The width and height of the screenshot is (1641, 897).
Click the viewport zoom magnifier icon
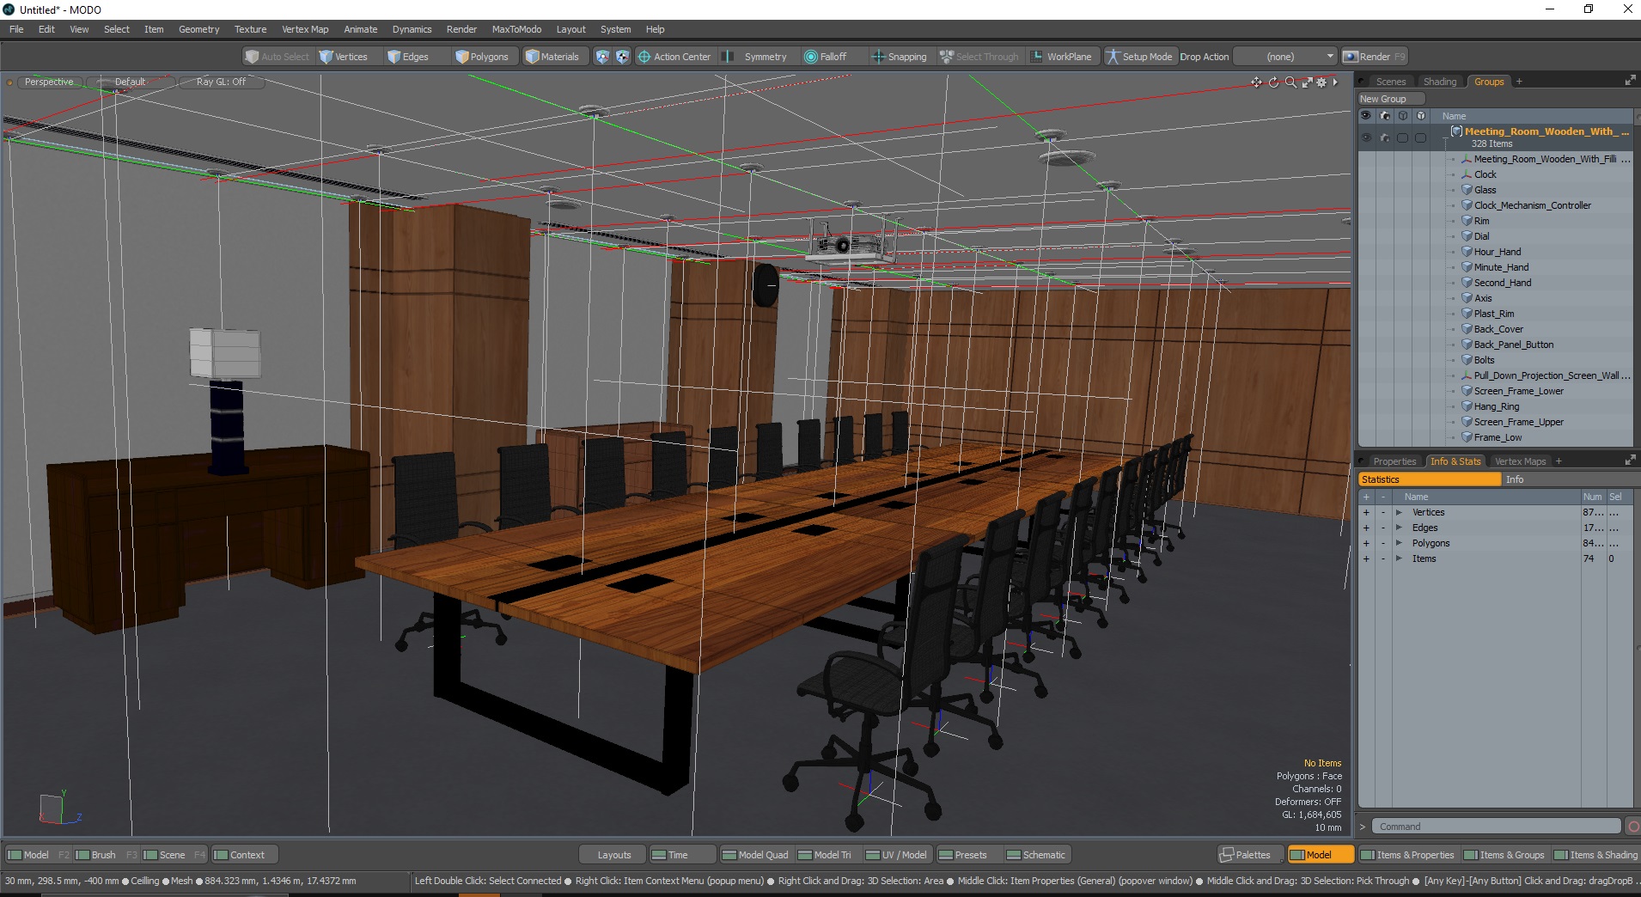[x=1290, y=82]
